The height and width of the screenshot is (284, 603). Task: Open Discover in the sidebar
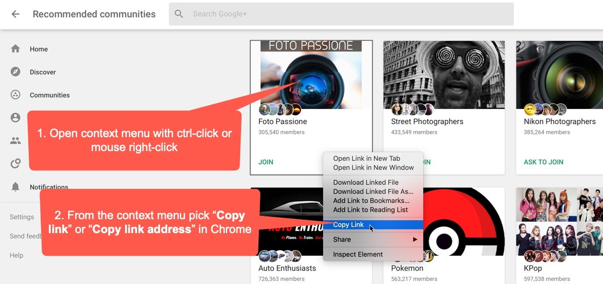[x=43, y=72]
